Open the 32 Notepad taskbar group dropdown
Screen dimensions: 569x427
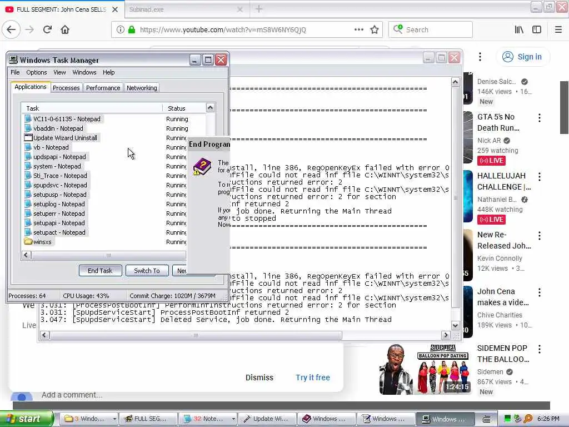point(233,419)
